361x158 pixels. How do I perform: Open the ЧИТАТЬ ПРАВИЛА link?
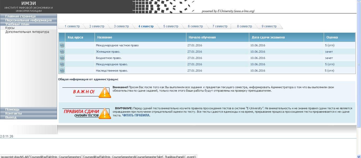(136, 115)
